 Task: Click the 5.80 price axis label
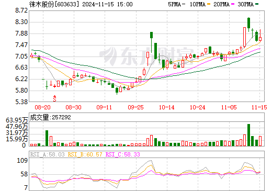tap(21, 91)
